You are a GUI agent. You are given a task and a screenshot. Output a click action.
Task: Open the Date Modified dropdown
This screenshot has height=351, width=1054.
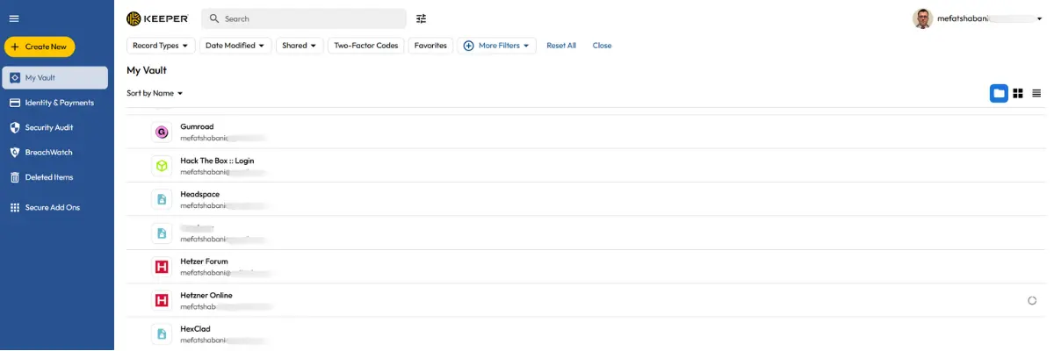point(235,46)
